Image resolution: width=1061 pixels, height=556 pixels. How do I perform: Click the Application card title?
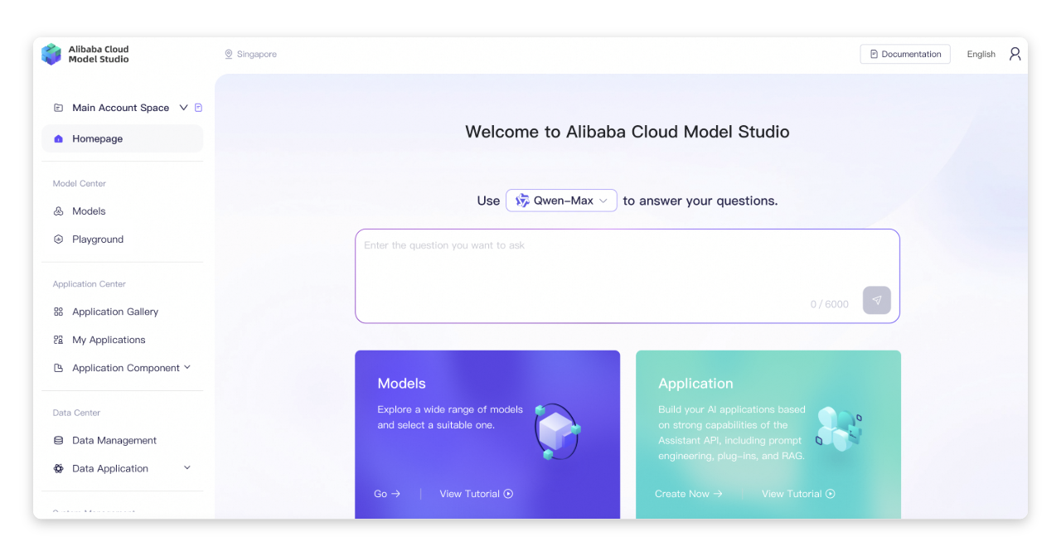pyautogui.click(x=695, y=384)
